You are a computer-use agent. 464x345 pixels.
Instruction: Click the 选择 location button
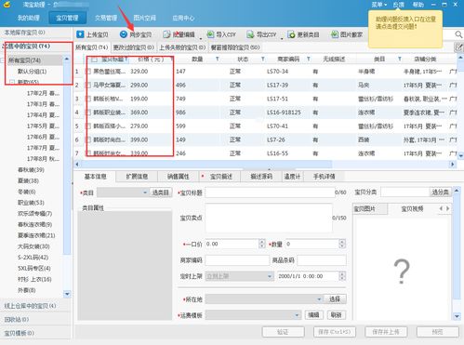click(335, 299)
